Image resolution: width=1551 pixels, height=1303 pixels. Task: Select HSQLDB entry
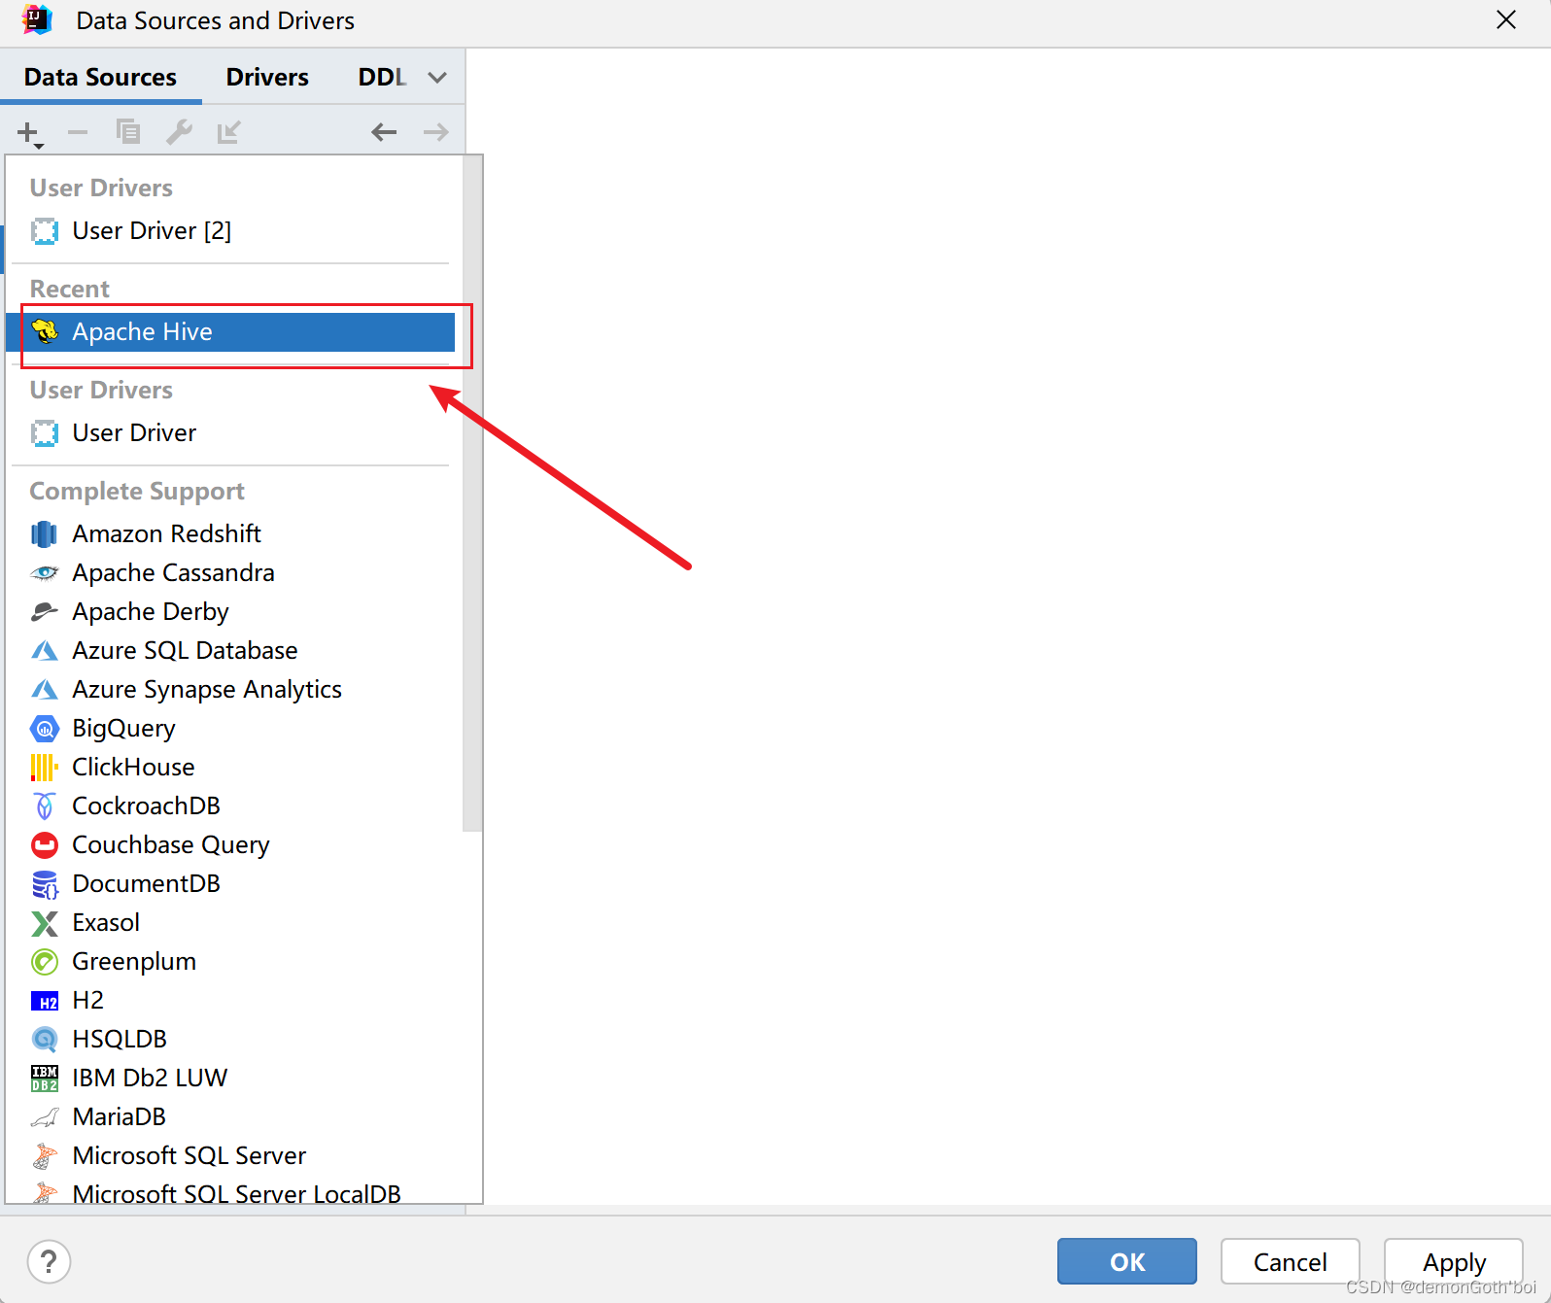pos(230,1039)
